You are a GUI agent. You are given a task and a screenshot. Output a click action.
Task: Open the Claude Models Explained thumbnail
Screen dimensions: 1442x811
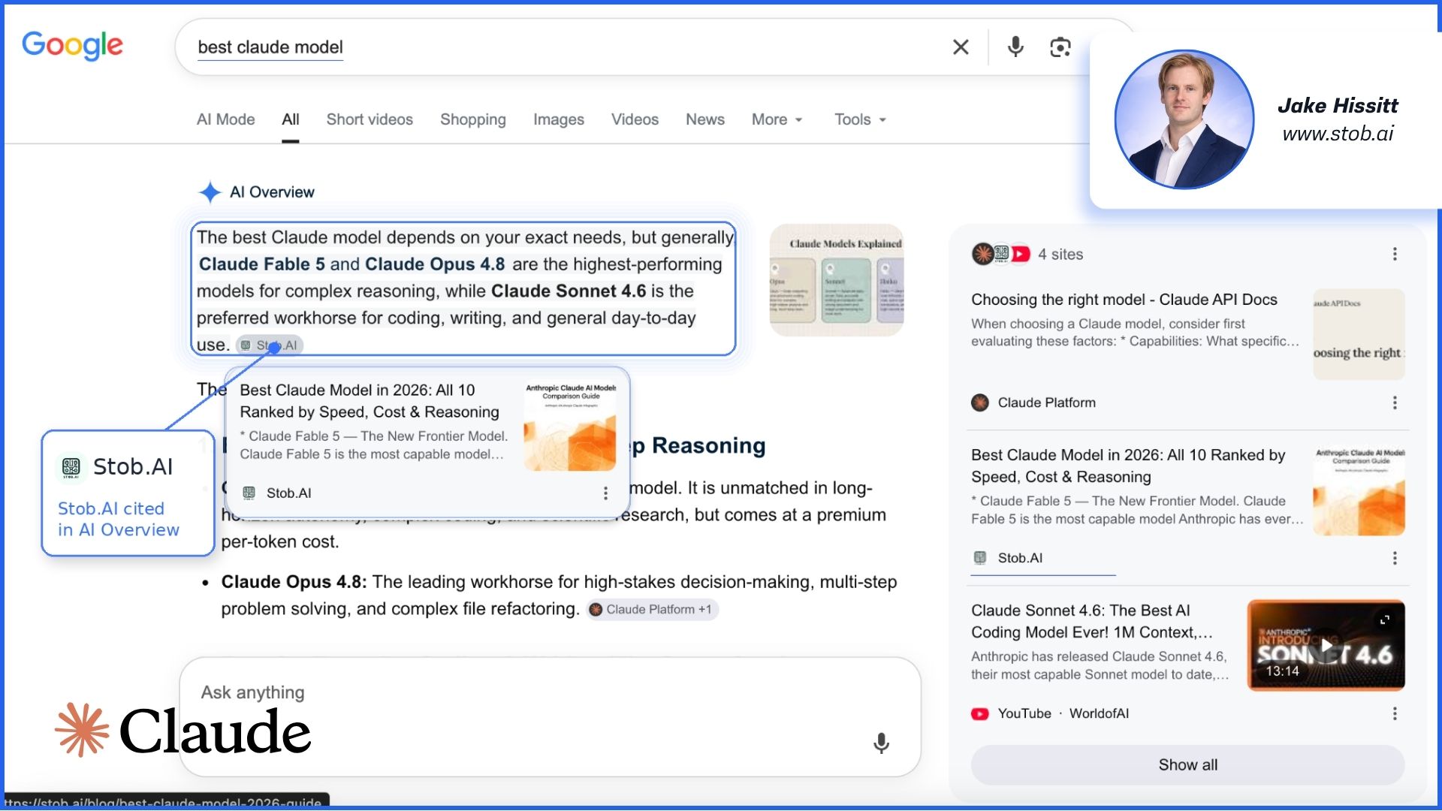click(837, 280)
